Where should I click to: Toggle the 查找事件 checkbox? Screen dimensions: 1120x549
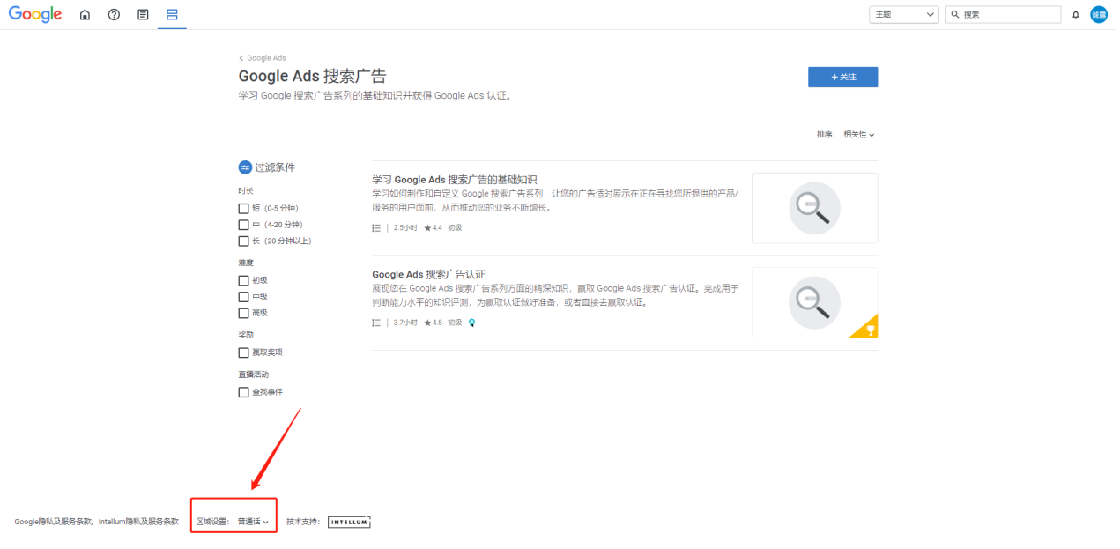tap(243, 392)
